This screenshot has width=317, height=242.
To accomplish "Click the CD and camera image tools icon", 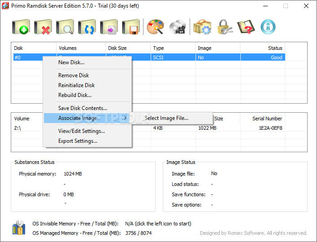I will point(178,27).
